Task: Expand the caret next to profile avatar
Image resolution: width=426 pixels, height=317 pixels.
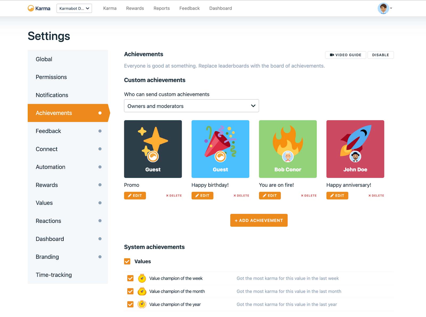Action: (x=391, y=8)
